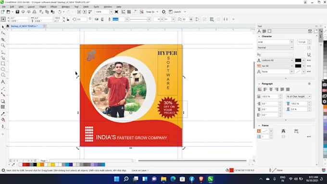This screenshot has height=184, width=327.
Task: Set paragraph alignment to none
Action: pyautogui.click(x=260, y=89)
